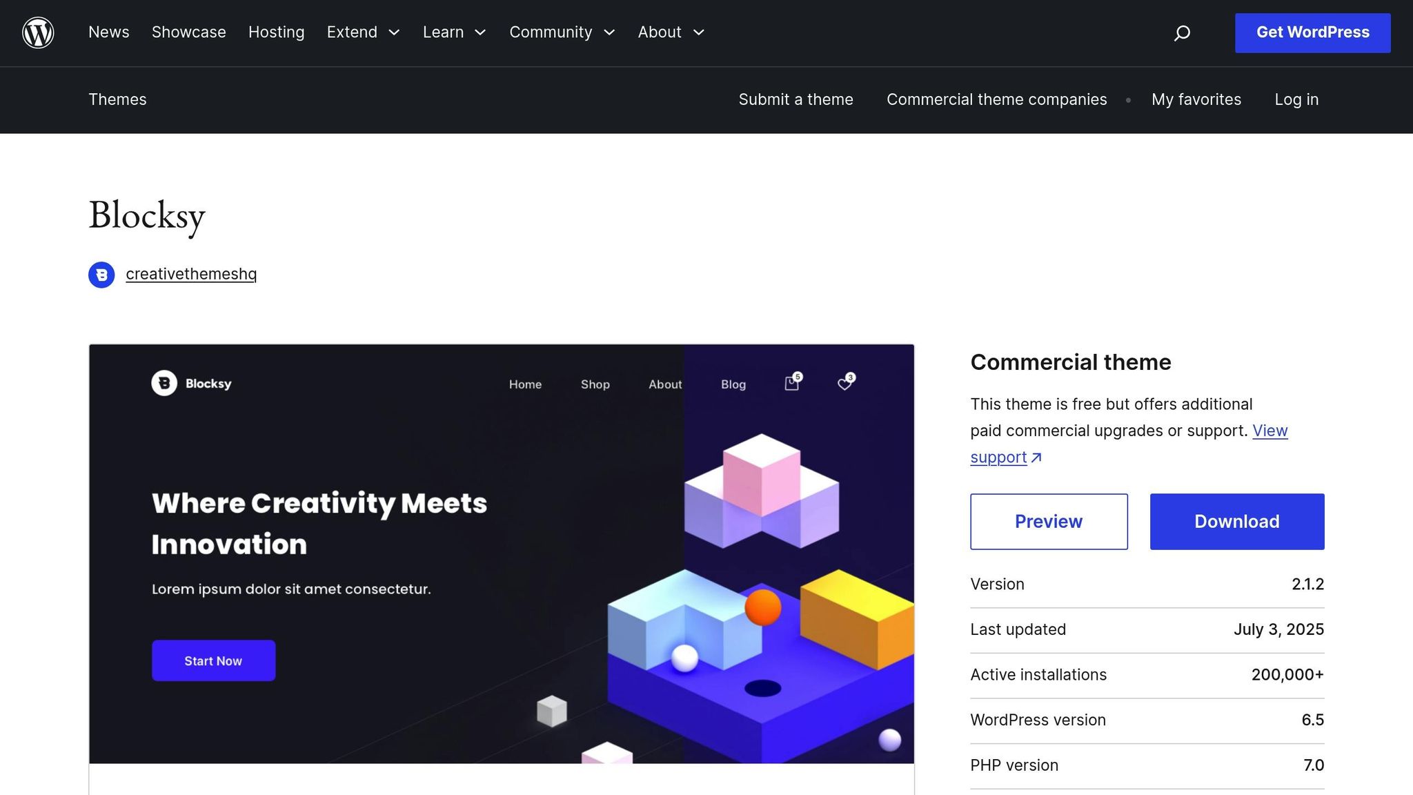Click the Log in link
This screenshot has height=795, width=1413.
coord(1296,99)
